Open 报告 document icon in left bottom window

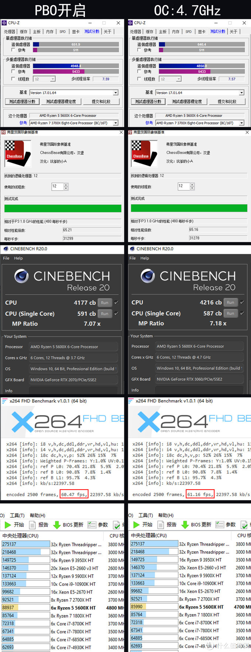(x=32, y=525)
